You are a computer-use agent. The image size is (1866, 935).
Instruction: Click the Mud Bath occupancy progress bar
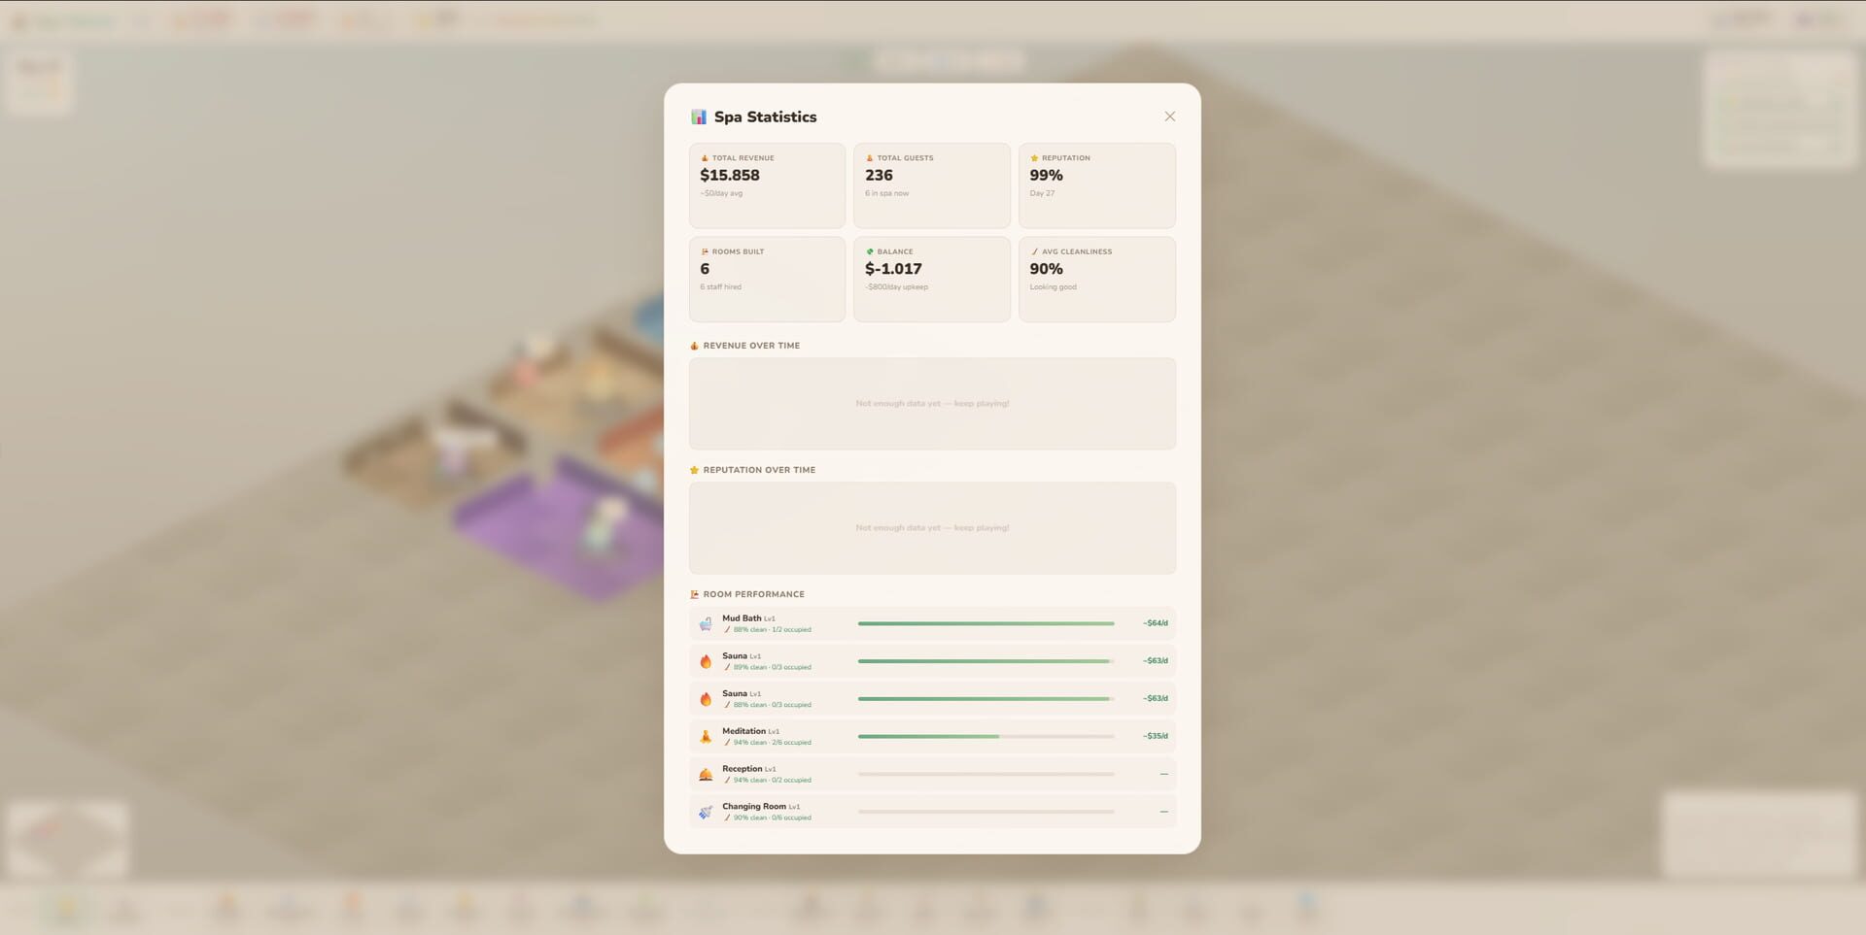[985, 623]
